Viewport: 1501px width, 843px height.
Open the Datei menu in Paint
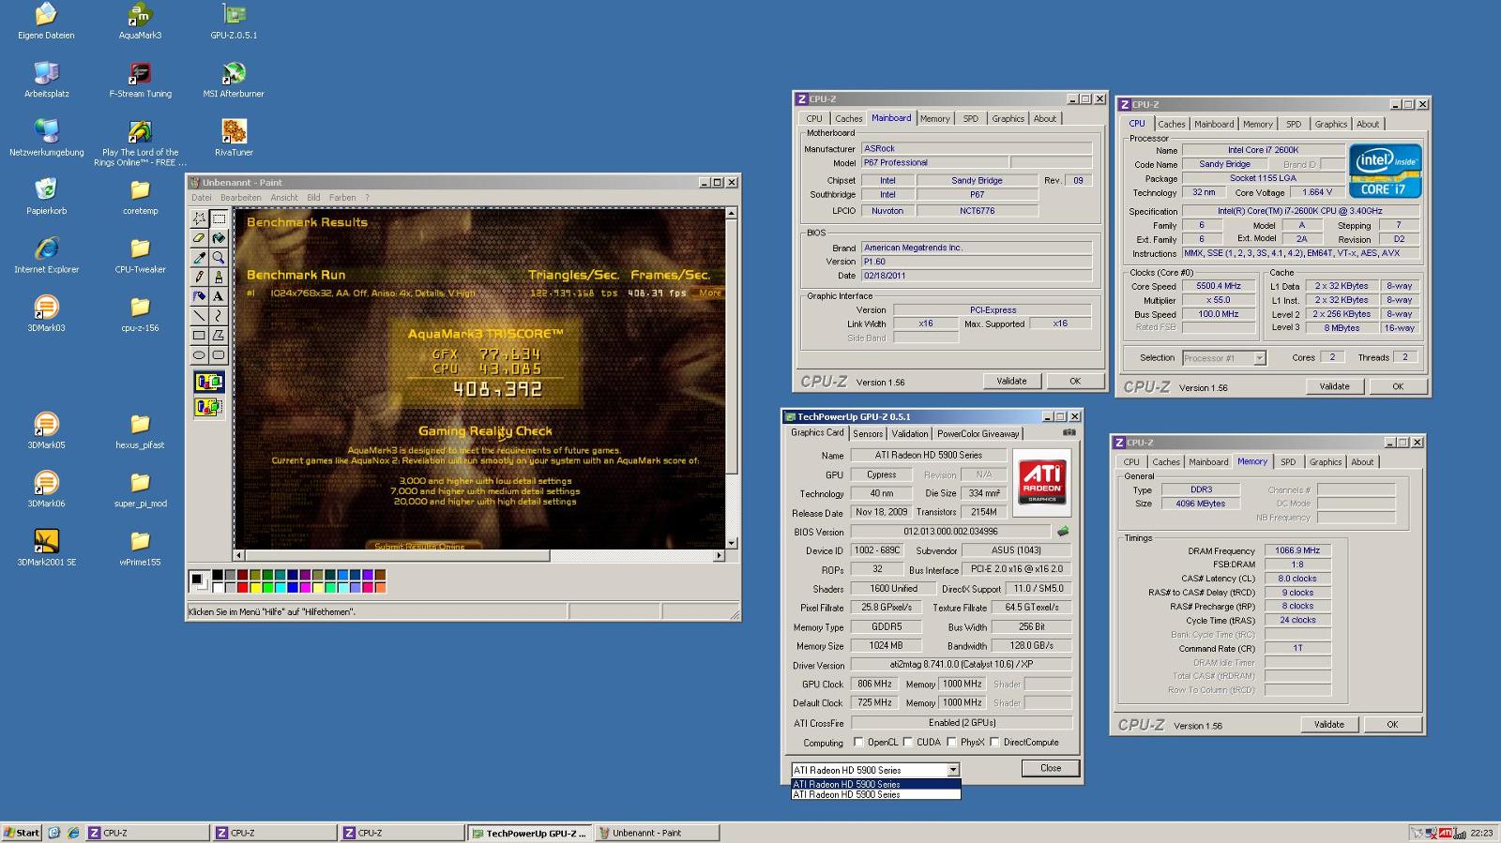click(x=202, y=198)
